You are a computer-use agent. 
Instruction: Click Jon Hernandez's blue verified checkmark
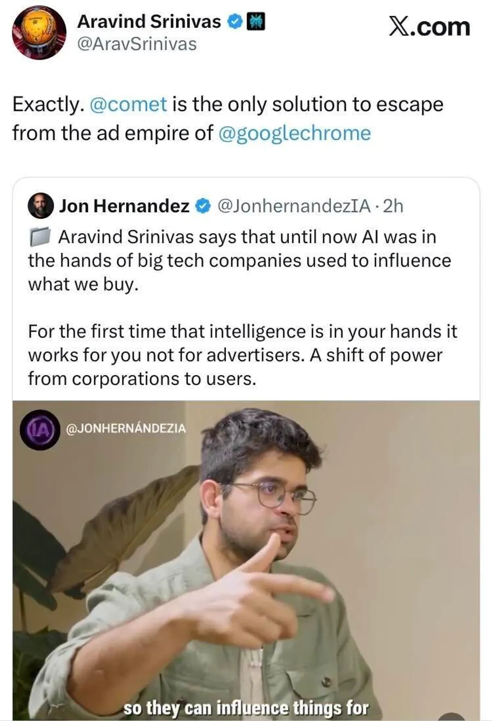(x=203, y=206)
